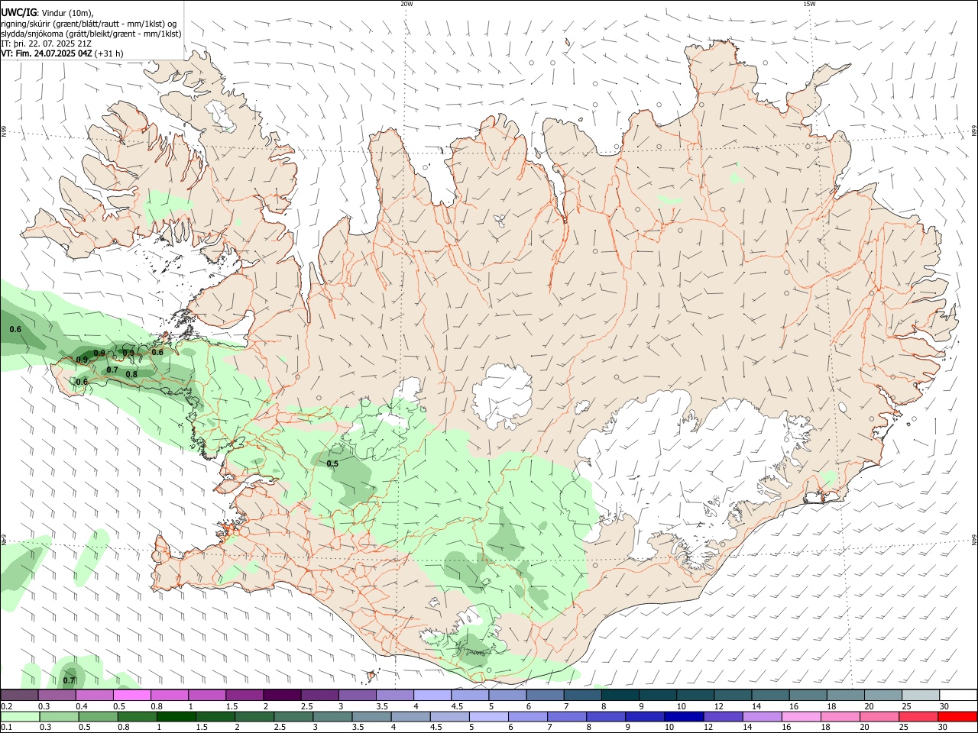The image size is (978, 733).
Task: Click the 0.6 value at the far west edge
Action: [15, 329]
